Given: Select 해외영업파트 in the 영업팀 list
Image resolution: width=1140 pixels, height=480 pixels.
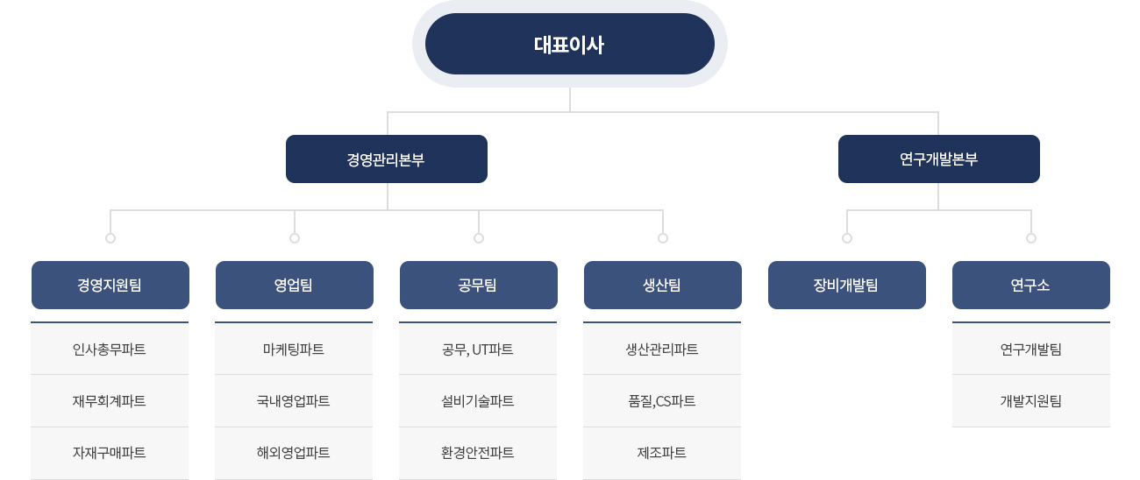Looking at the screenshot, I should point(294,453).
